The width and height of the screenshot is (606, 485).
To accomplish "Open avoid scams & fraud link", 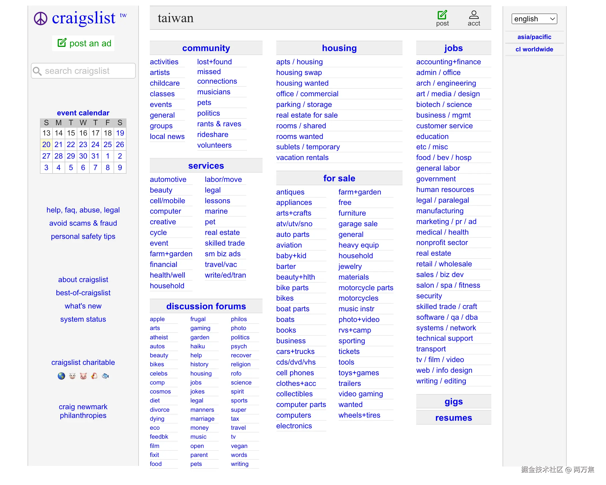I will point(83,223).
